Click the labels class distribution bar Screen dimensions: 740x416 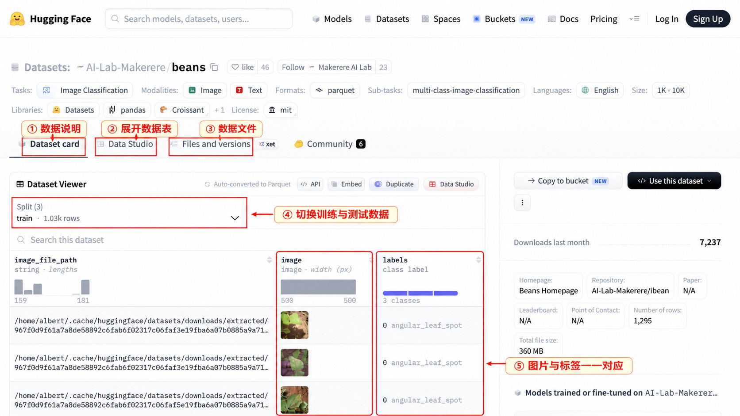coord(420,293)
